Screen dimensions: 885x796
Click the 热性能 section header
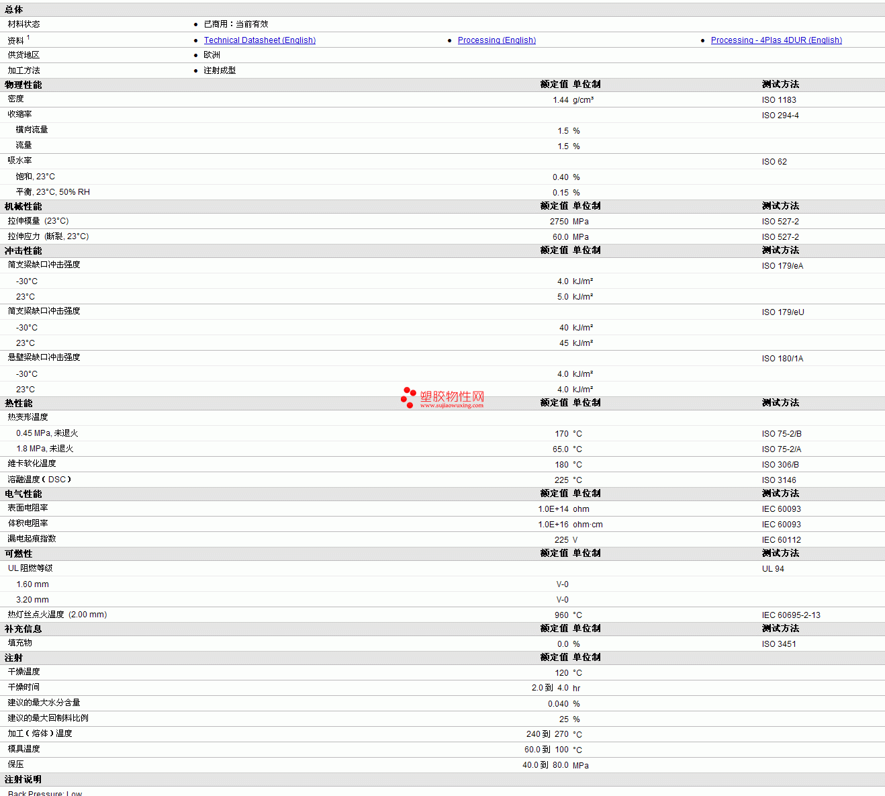(19, 403)
